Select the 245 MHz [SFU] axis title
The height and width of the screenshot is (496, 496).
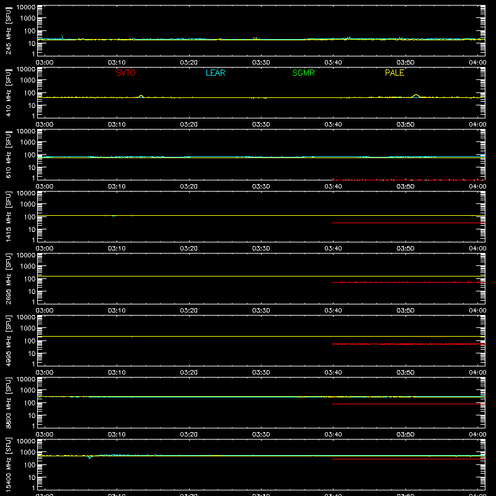pos(9,30)
